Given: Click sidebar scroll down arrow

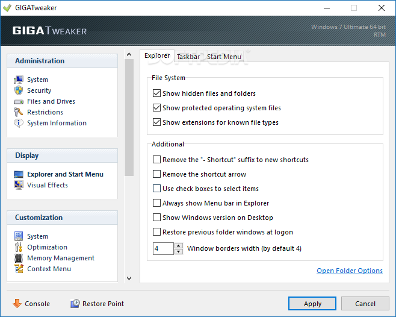Looking at the screenshot, I should [129, 278].
